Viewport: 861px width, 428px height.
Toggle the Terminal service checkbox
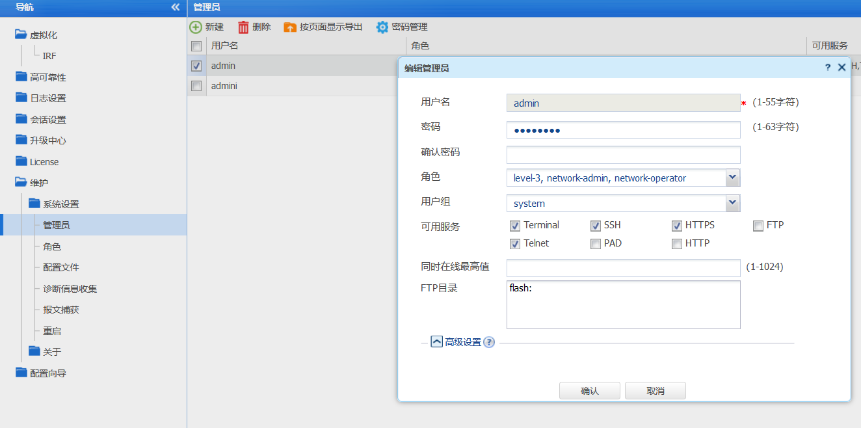point(515,226)
